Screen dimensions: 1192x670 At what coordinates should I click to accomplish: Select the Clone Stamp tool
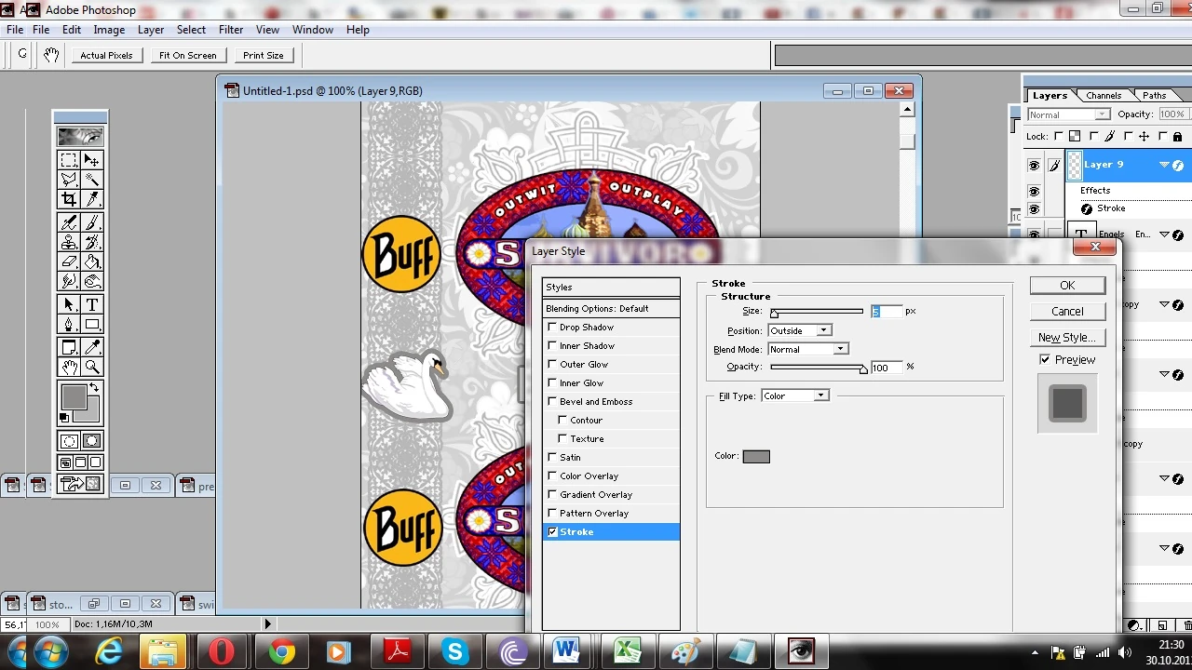point(69,241)
